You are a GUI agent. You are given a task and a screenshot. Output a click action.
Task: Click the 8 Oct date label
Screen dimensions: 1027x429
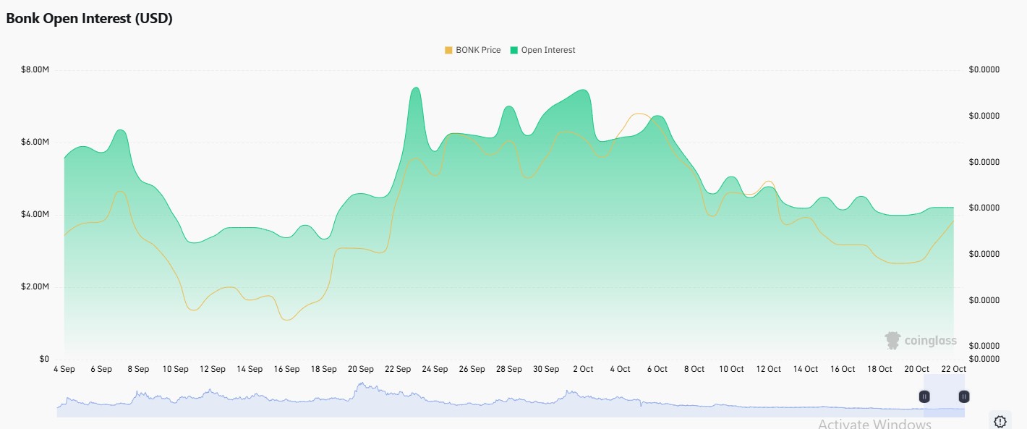click(694, 369)
